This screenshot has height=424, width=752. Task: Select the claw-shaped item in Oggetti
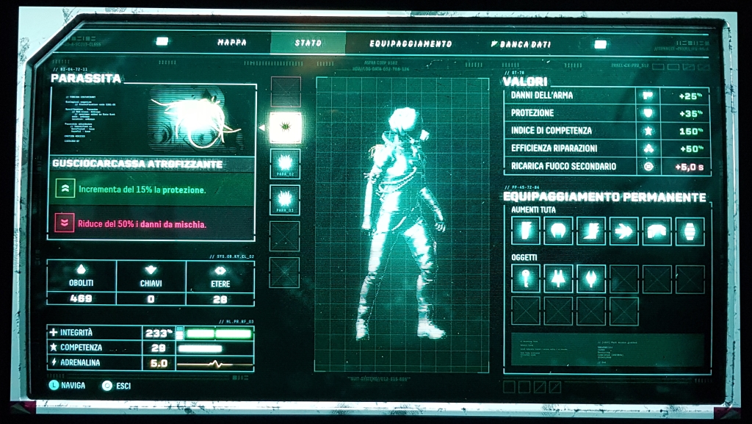pos(591,279)
